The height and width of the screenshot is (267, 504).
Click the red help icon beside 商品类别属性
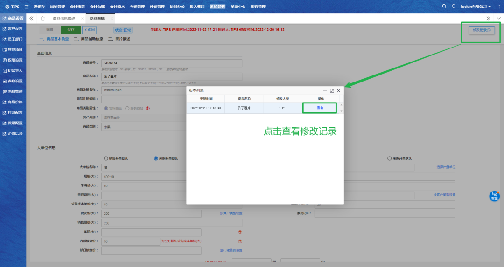148,108
